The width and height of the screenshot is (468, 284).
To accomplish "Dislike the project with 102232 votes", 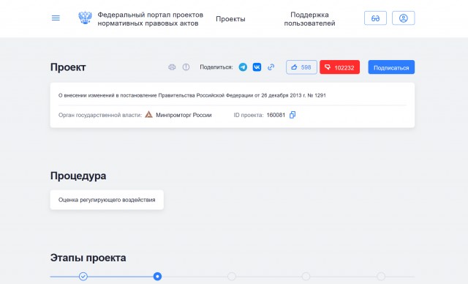I will 339,67.
